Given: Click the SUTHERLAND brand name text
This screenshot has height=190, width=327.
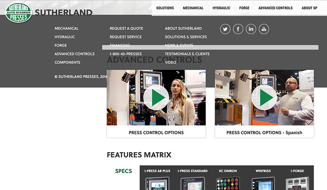Looking at the screenshot, I should coord(64,12).
